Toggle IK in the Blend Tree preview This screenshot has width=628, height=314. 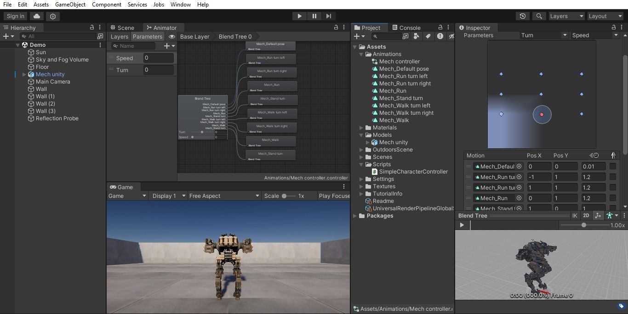574,215
